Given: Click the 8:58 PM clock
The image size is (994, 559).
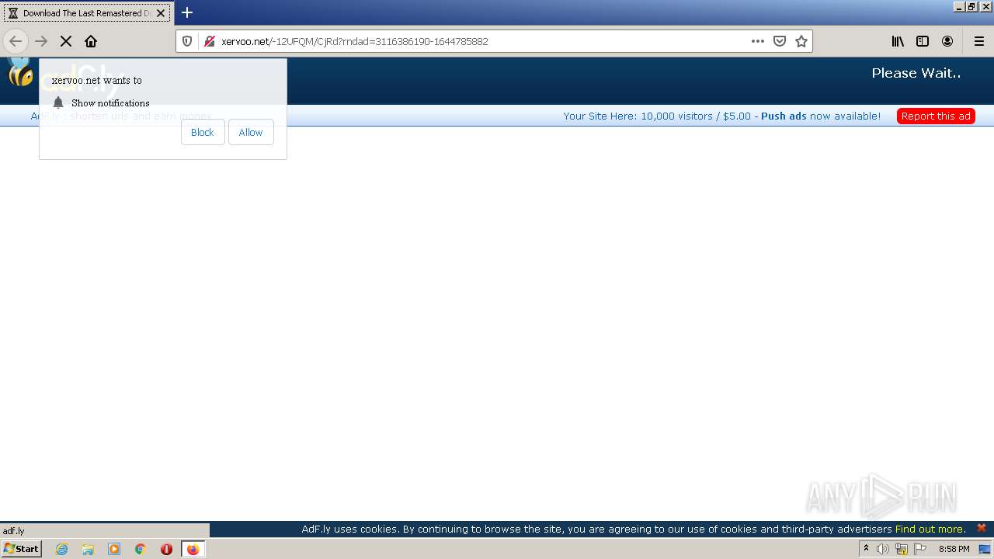Looking at the screenshot, I should 954,549.
